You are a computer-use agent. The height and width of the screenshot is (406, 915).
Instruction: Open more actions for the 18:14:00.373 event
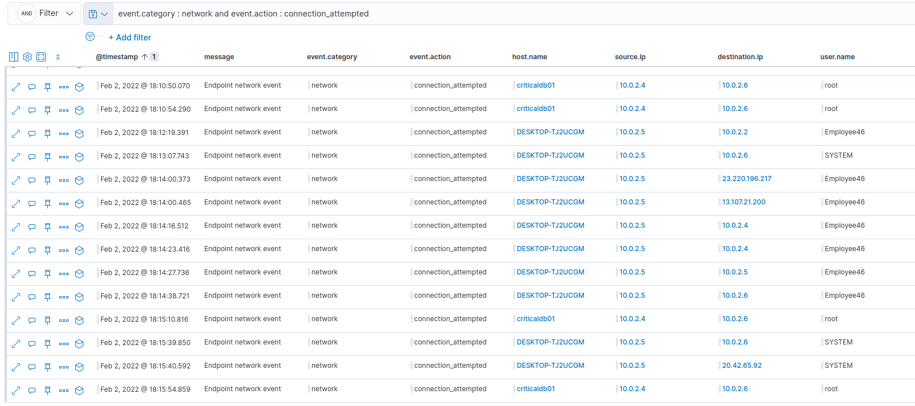64,181
